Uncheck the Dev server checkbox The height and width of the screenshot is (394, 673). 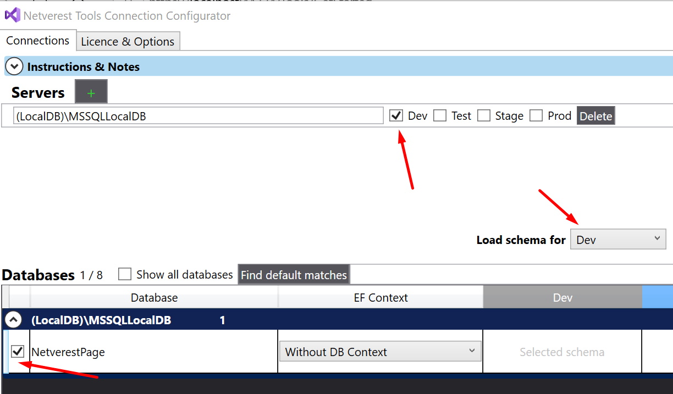pos(395,116)
